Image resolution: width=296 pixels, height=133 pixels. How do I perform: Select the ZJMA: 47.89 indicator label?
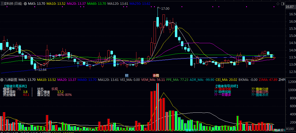coord(268,80)
